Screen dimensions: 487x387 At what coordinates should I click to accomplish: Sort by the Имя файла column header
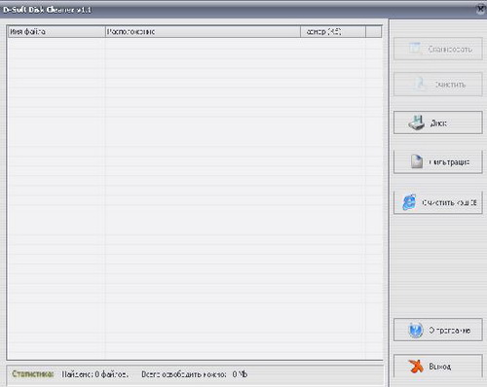click(56, 32)
